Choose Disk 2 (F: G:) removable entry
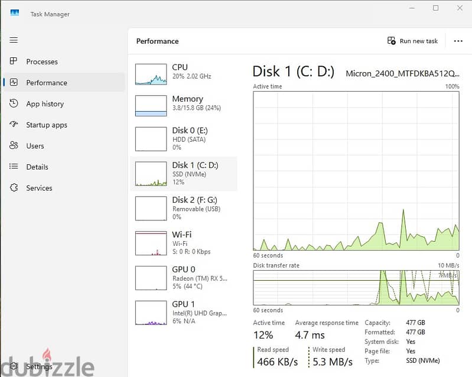The height and width of the screenshot is (377, 472). pos(184,209)
